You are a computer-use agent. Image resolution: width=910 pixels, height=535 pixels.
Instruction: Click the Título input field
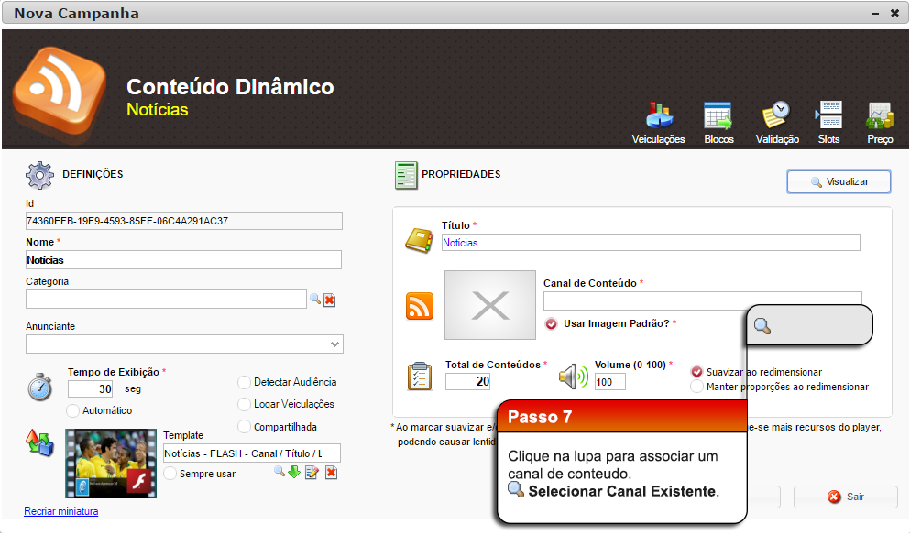[x=651, y=243]
